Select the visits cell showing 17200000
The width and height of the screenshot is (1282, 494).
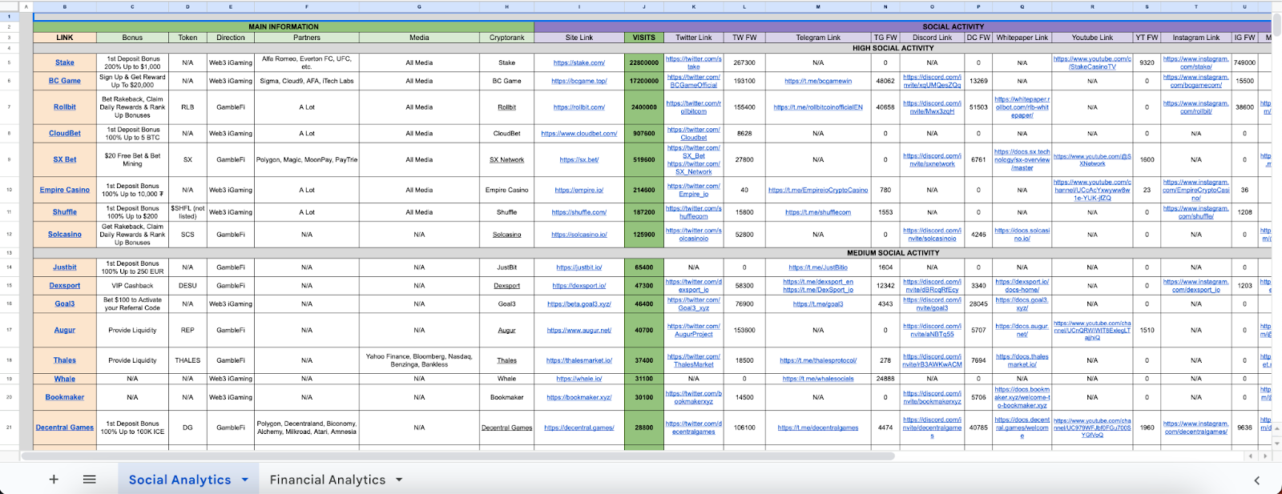tap(644, 81)
